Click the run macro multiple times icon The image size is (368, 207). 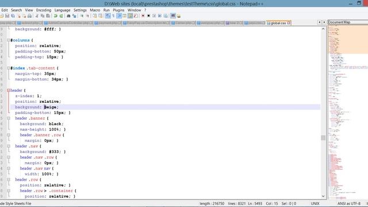(x=160, y=16)
